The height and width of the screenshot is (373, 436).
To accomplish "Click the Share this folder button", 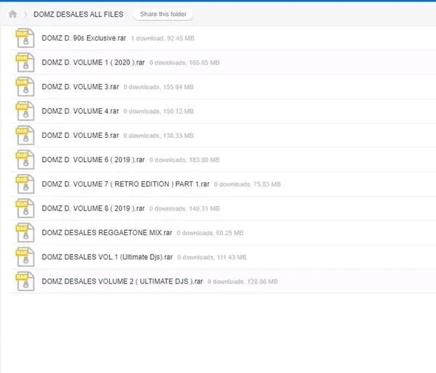I will (163, 15).
